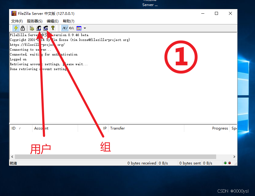Click the green receive indicator light
This screenshot has width=255, height=196.
pyautogui.click(x=225, y=163)
